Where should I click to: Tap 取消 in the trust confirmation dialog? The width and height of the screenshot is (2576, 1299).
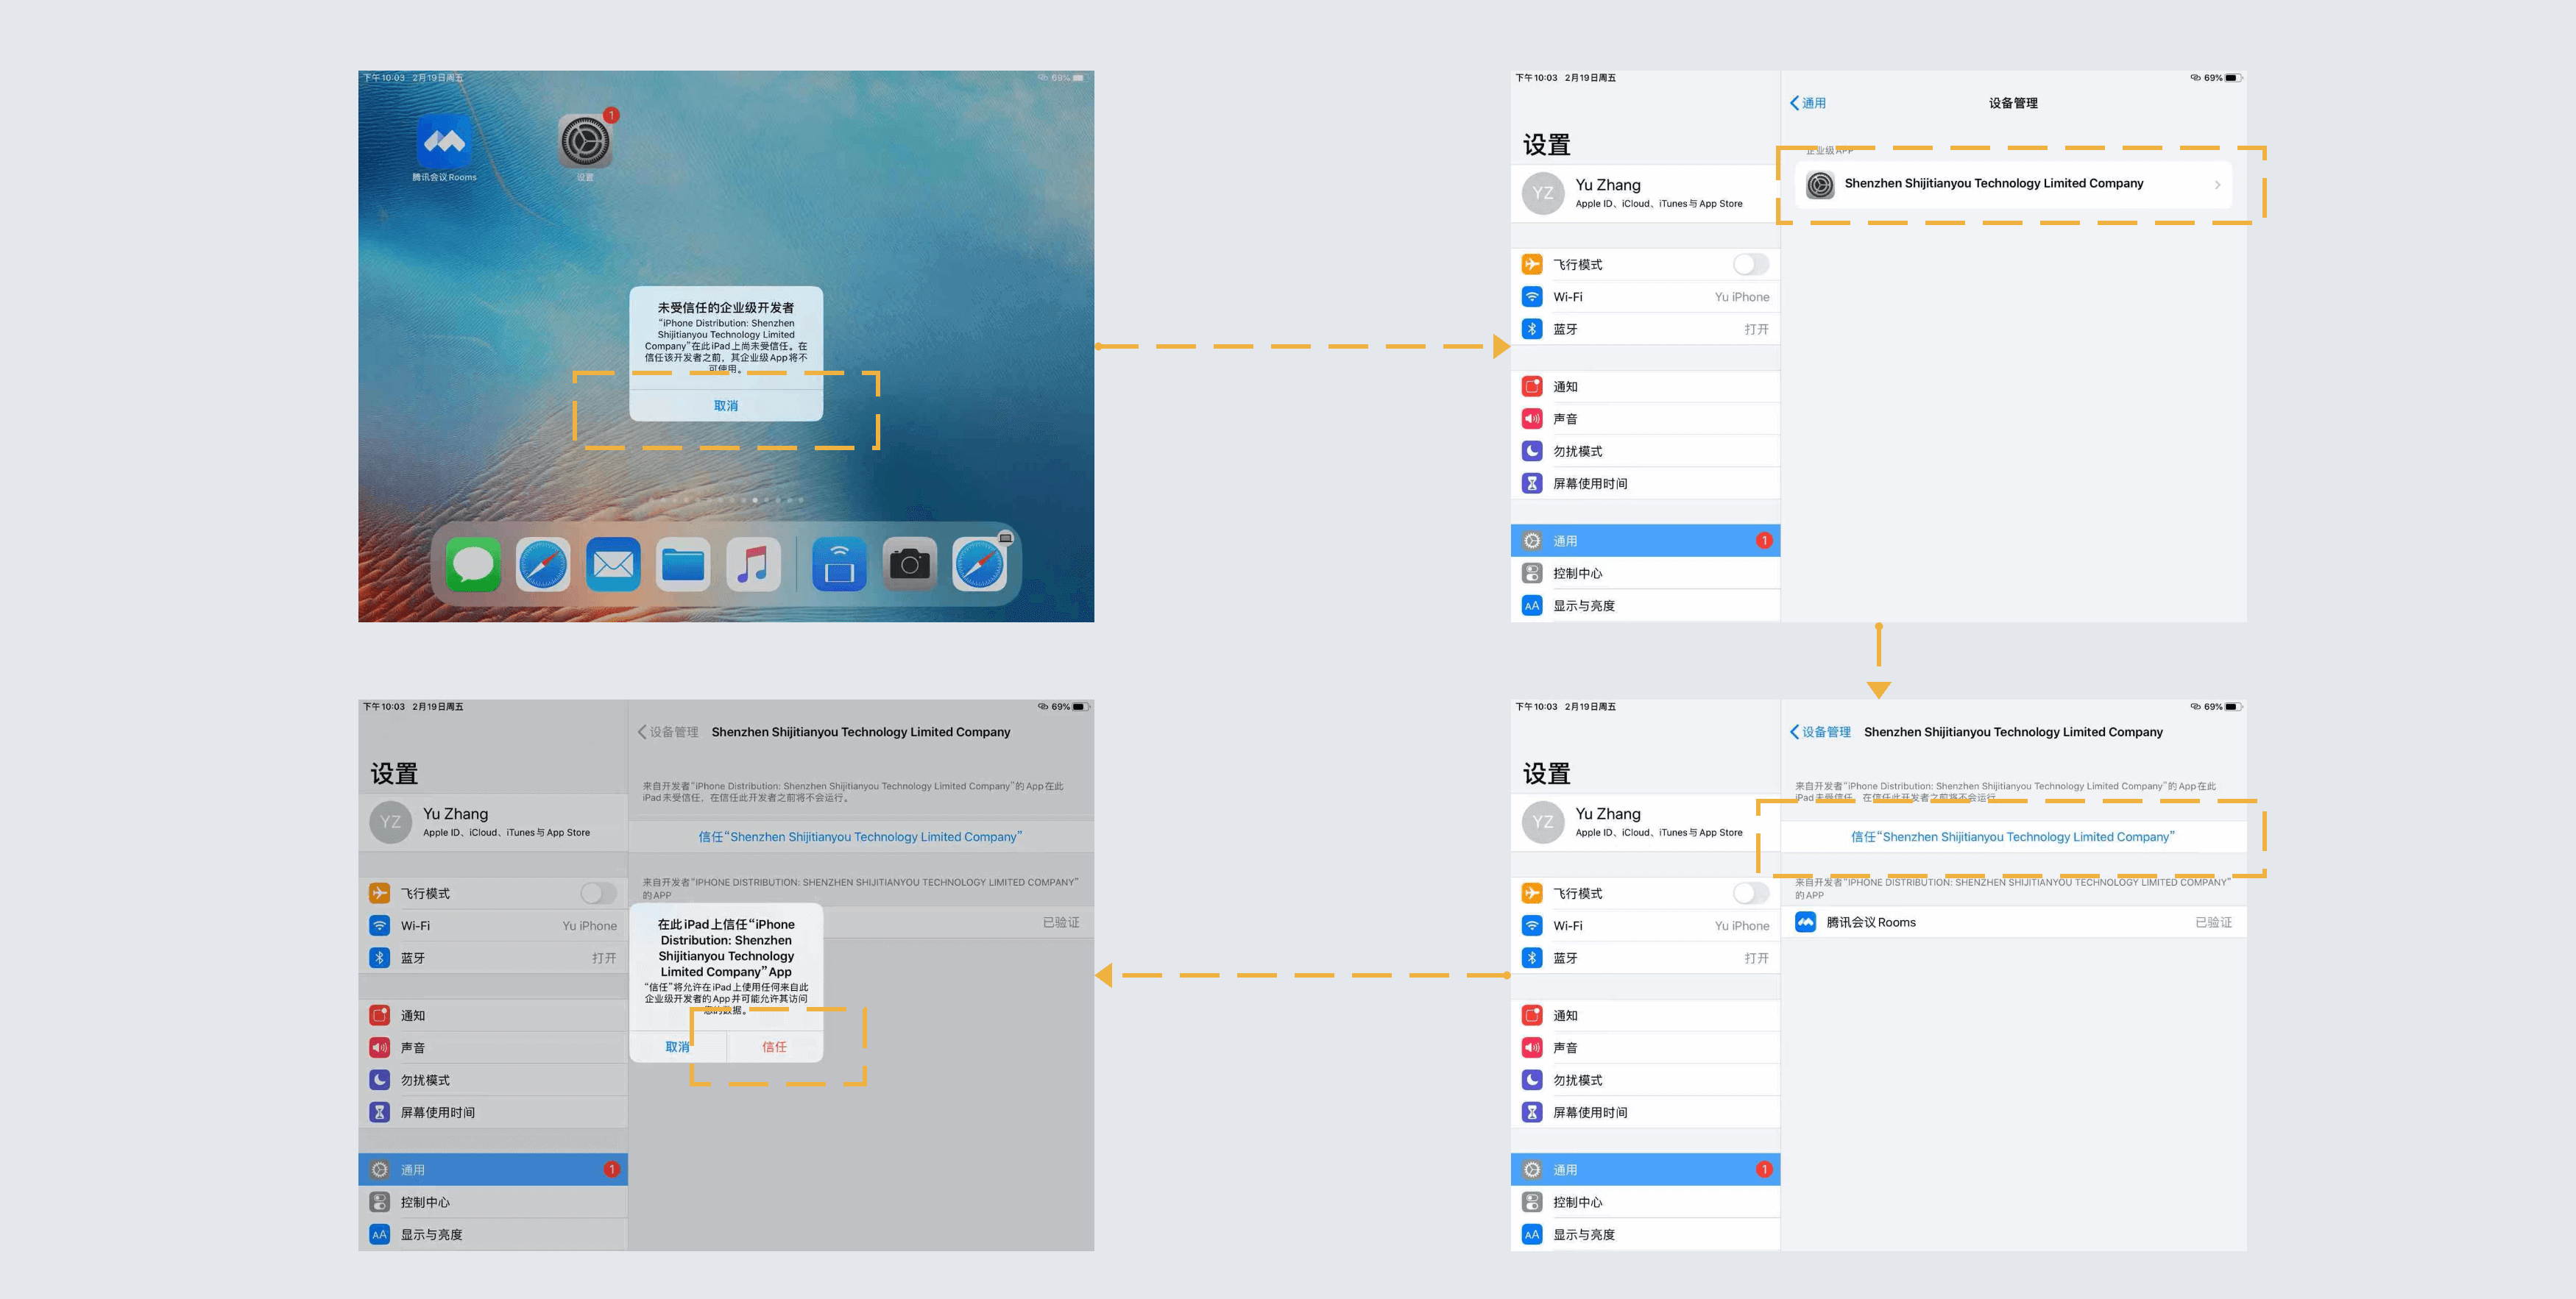(677, 1046)
